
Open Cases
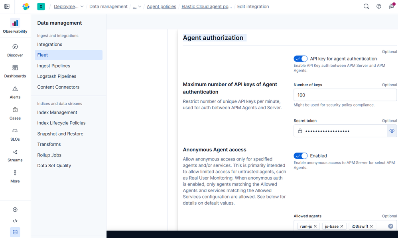click(15, 114)
